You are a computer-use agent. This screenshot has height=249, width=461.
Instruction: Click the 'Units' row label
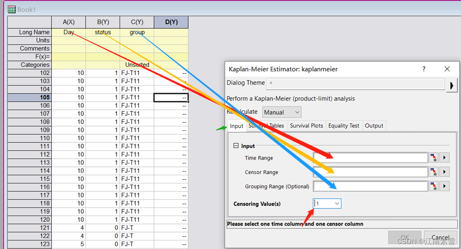click(30, 40)
